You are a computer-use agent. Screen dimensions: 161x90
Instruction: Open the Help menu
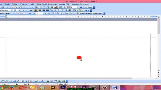click(32, 4)
